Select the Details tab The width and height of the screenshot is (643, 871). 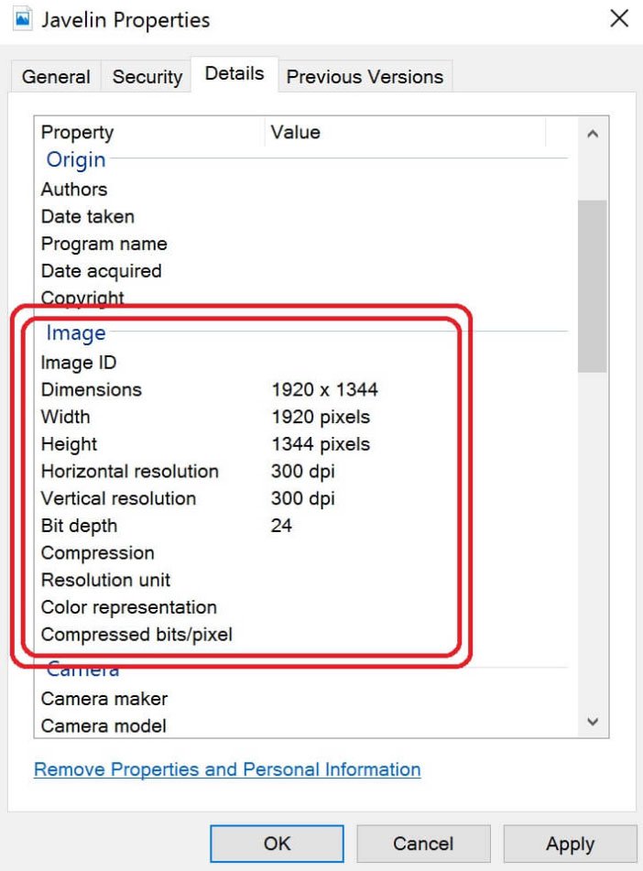[233, 74]
